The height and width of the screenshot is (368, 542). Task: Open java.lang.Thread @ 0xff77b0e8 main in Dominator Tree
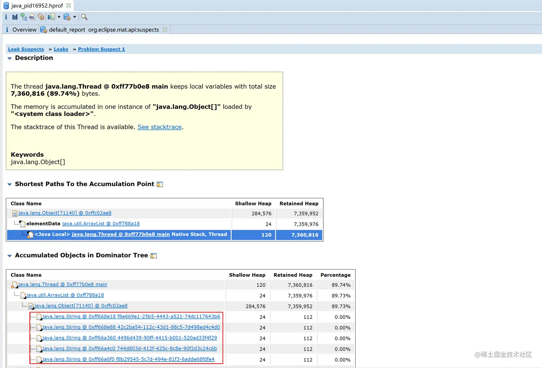[x=63, y=284]
